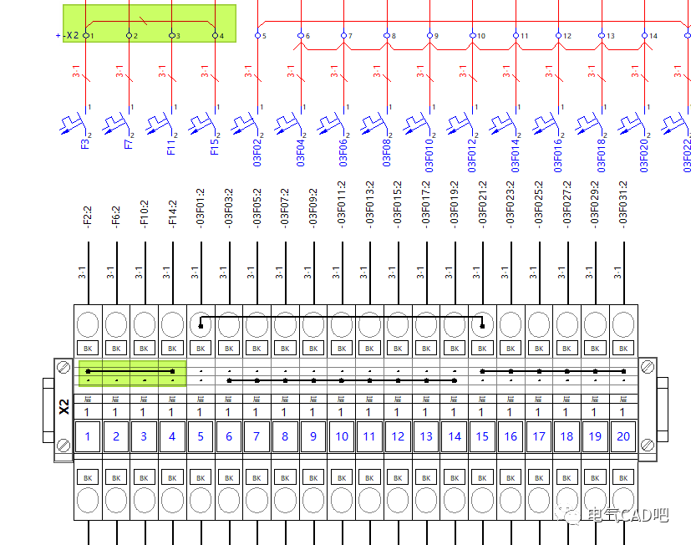Click blue terminal number 6 cell
This screenshot has width=691, height=545.
click(229, 436)
